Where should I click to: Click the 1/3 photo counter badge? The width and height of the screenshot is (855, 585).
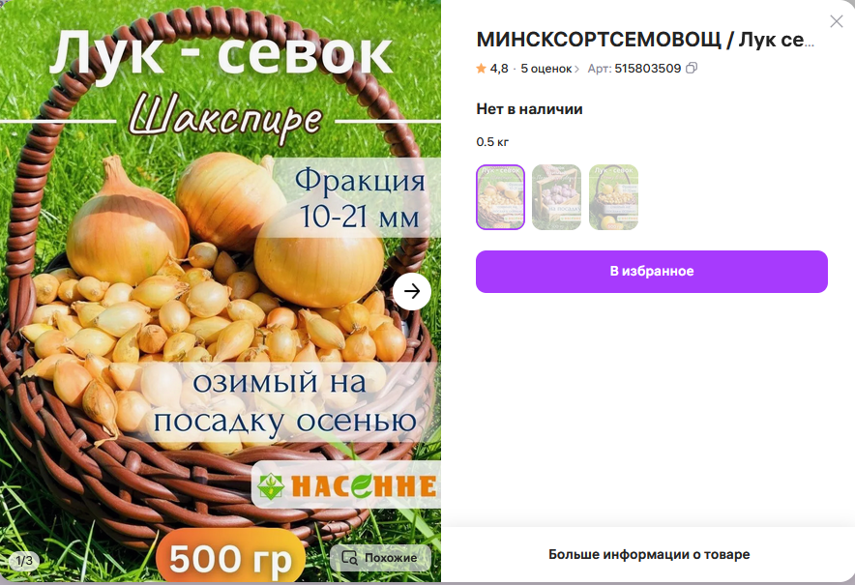[23, 561]
